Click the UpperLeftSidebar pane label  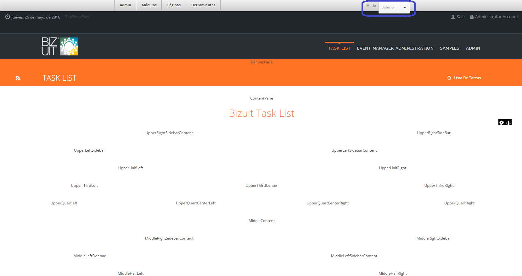[89, 150]
